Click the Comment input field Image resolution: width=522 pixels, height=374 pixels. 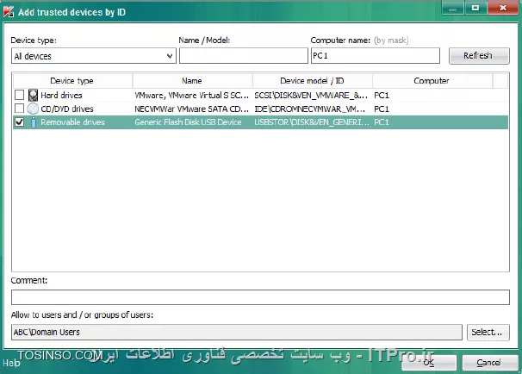(260, 297)
